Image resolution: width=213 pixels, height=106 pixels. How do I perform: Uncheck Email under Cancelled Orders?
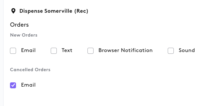tap(13, 85)
